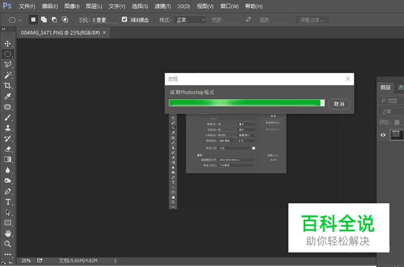404x267 pixels.
Task: Select the Magic Wand tool
Action: coord(8,75)
